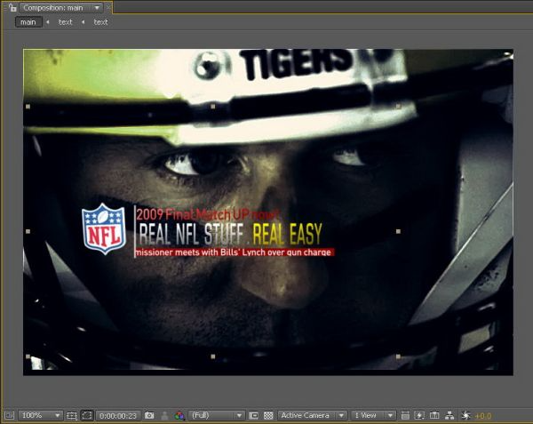
Task: Click the Timeline icon in viewer toolbar
Action: (434, 415)
